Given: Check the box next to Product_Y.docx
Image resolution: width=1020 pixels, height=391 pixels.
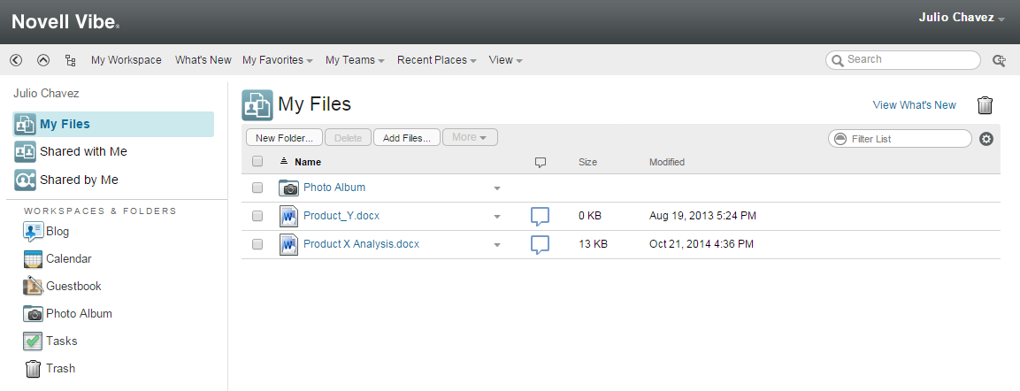Looking at the screenshot, I should click(257, 216).
